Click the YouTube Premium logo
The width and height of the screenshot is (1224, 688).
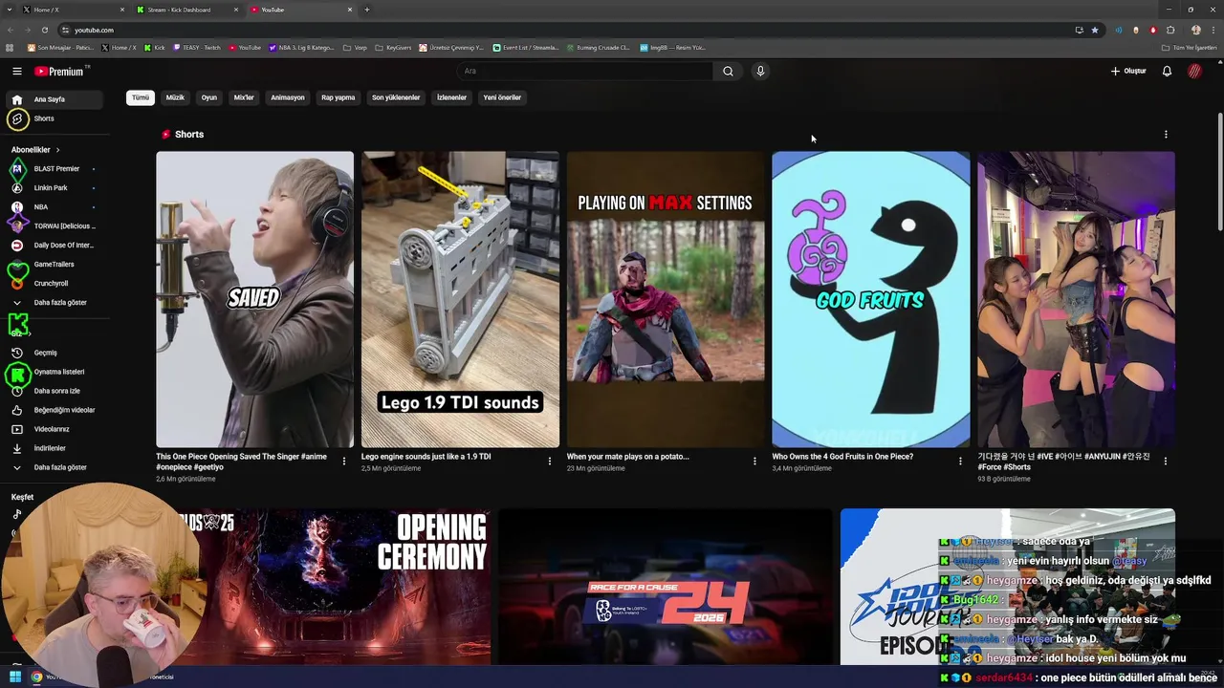(59, 72)
